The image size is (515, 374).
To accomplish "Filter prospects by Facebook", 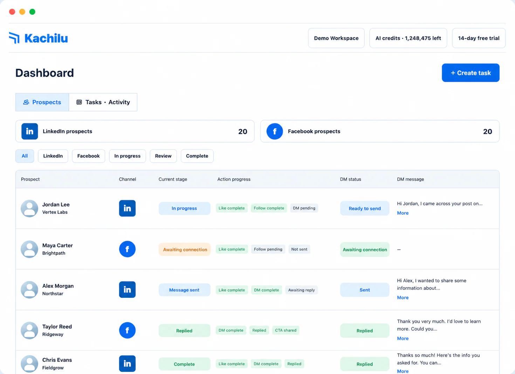I will 88,156.
